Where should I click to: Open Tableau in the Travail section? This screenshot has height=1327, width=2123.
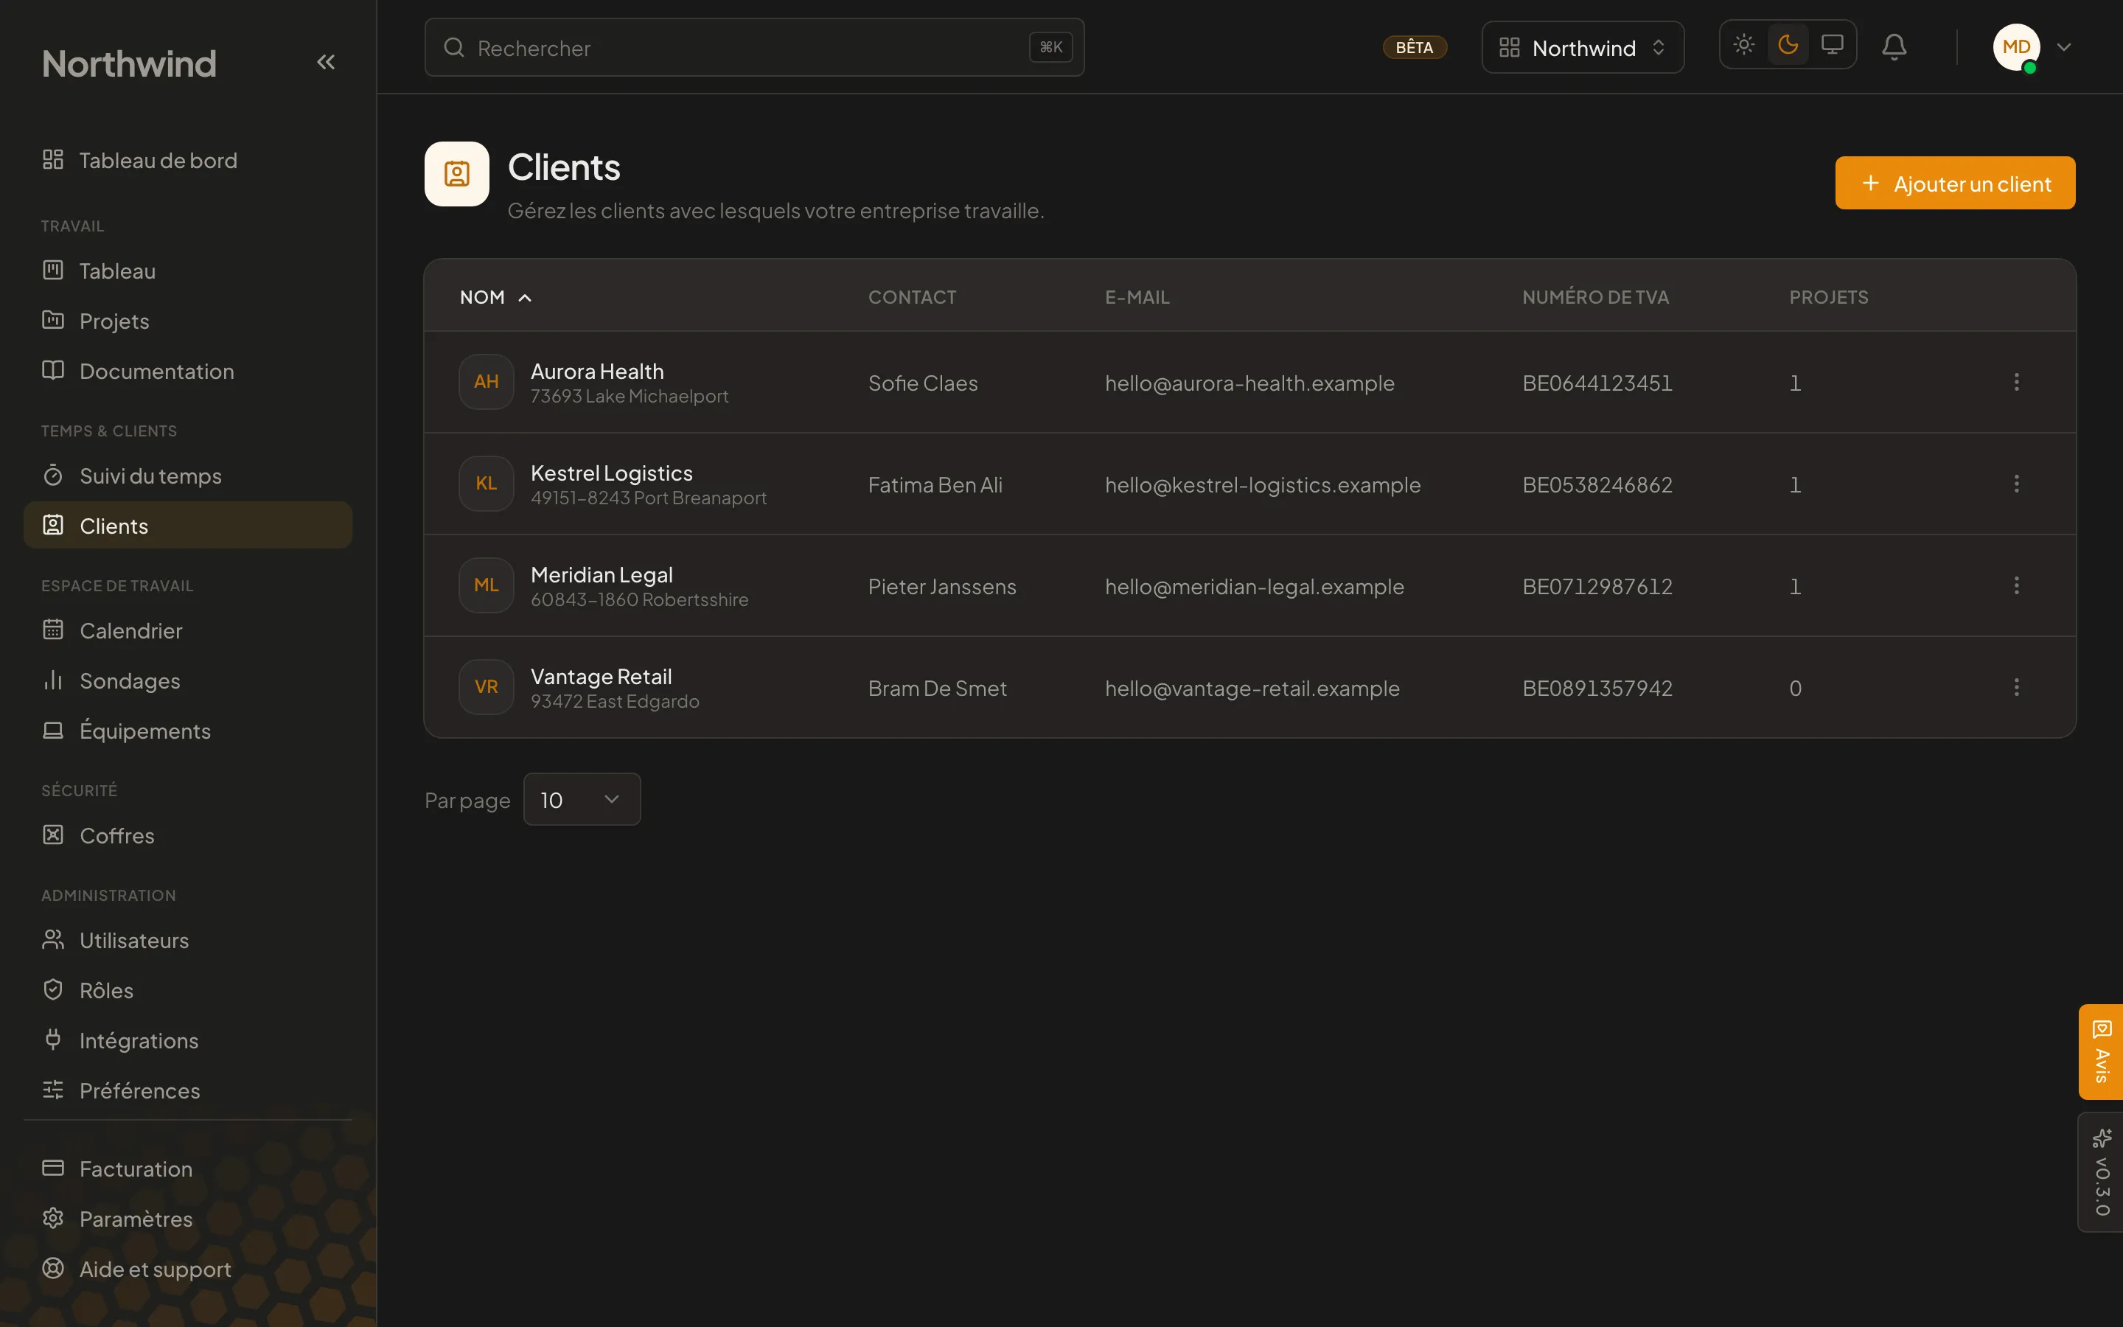pos(188,271)
